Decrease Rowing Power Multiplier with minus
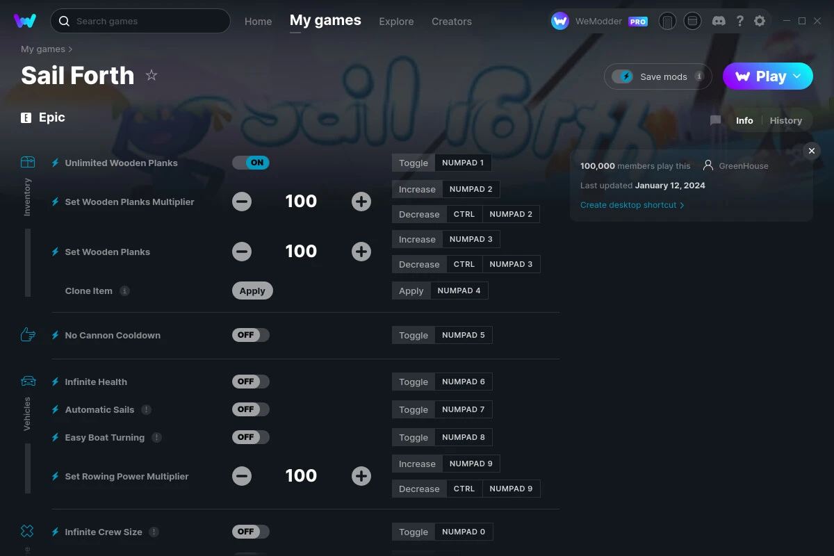Image resolution: width=834 pixels, height=556 pixels. 242,476
